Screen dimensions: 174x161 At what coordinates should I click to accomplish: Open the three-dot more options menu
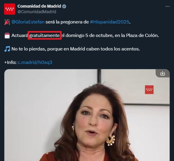[x=167, y=6]
